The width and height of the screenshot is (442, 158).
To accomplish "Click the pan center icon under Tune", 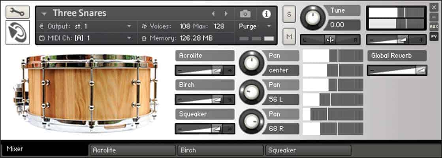I will [x=330, y=40].
